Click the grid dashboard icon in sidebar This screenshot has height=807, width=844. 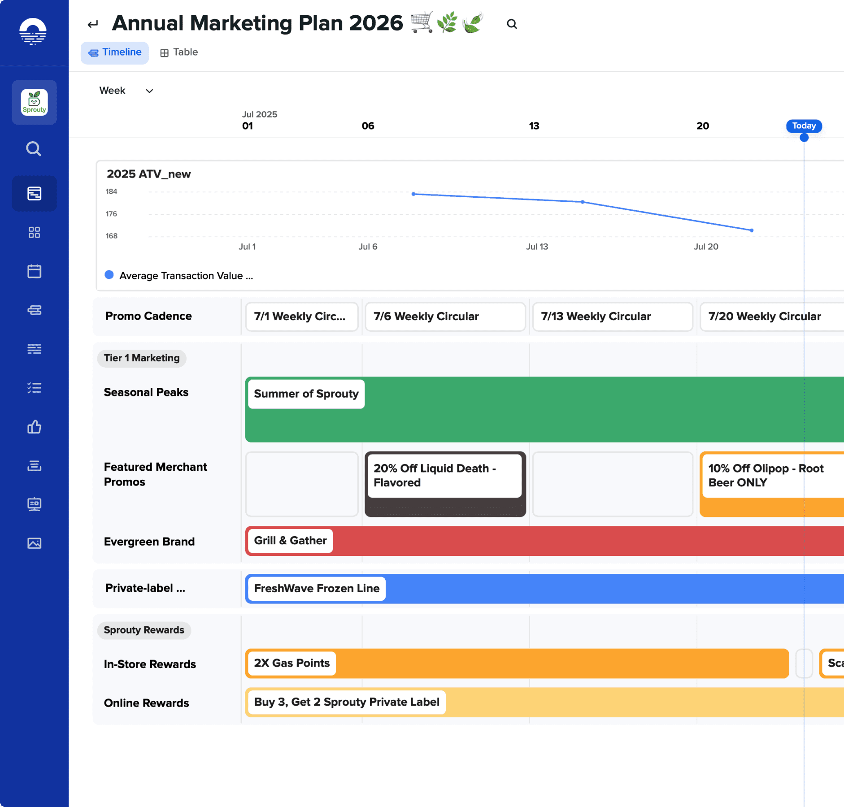[x=34, y=232]
